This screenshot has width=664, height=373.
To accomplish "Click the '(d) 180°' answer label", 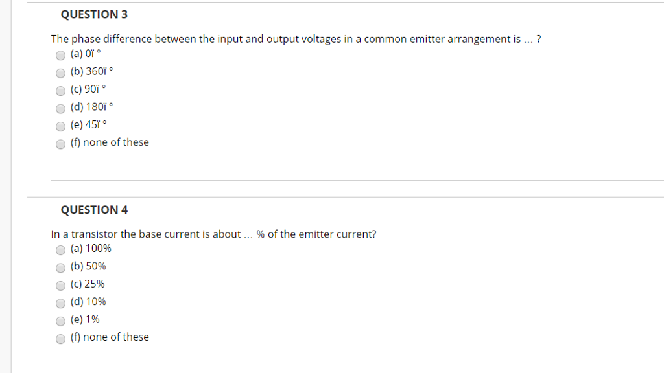I will tap(91, 107).
